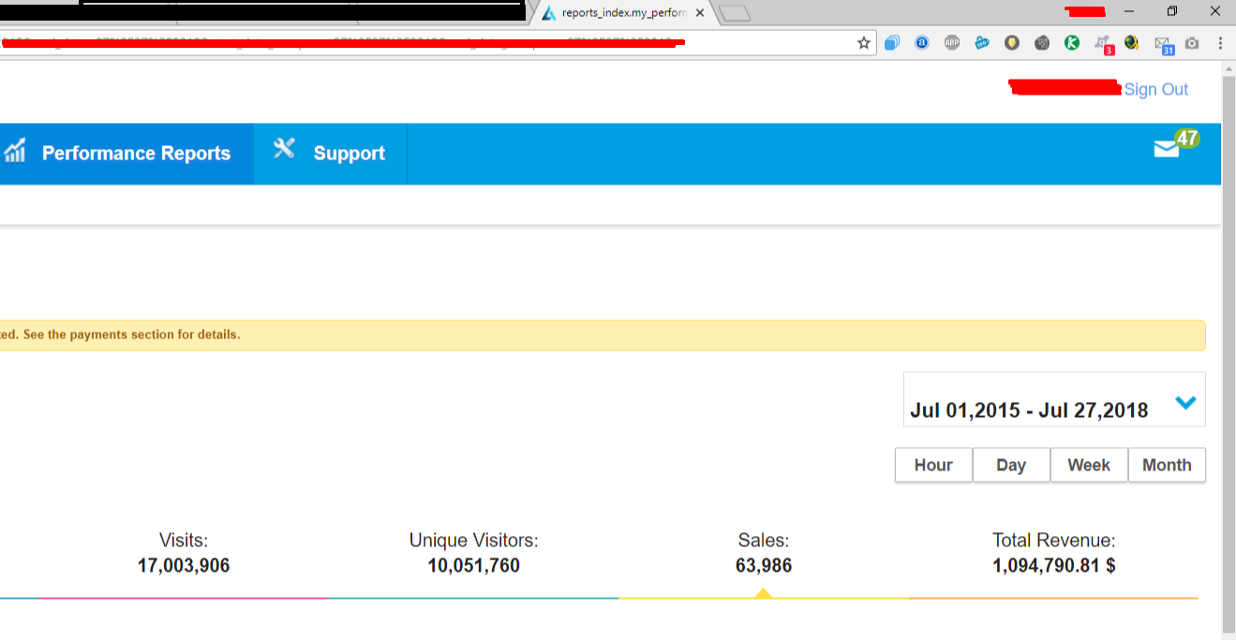Open the SEO tag extension
This screenshot has width=1236, height=640.
(982, 43)
